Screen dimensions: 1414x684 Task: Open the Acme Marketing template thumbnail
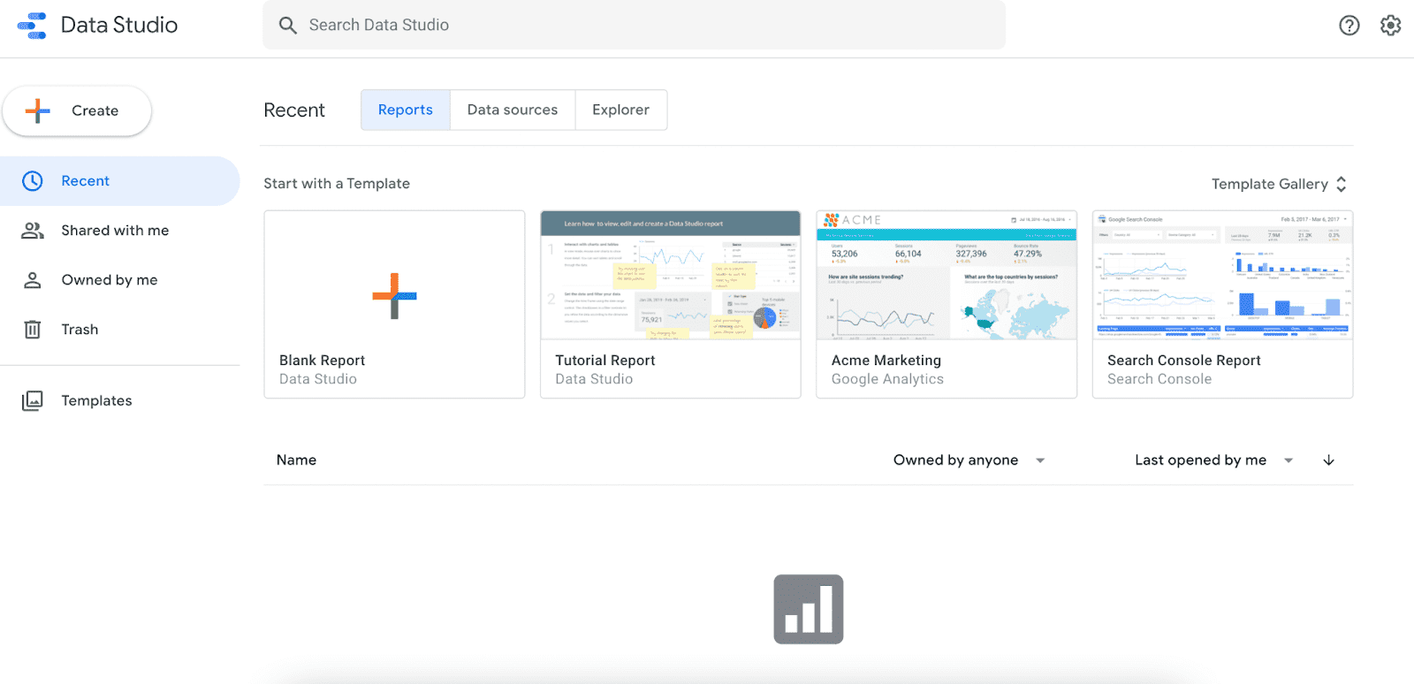tap(946, 276)
